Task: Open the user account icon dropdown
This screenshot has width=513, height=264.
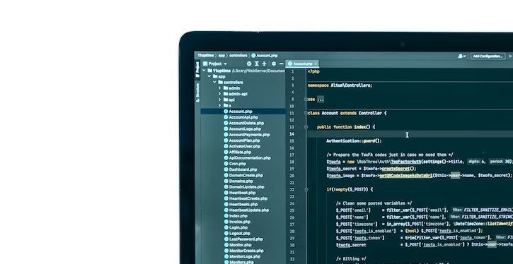Action: 461,56
